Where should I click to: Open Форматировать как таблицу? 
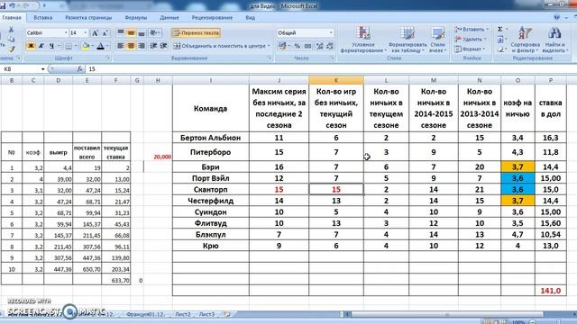click(x=408, y=40)
